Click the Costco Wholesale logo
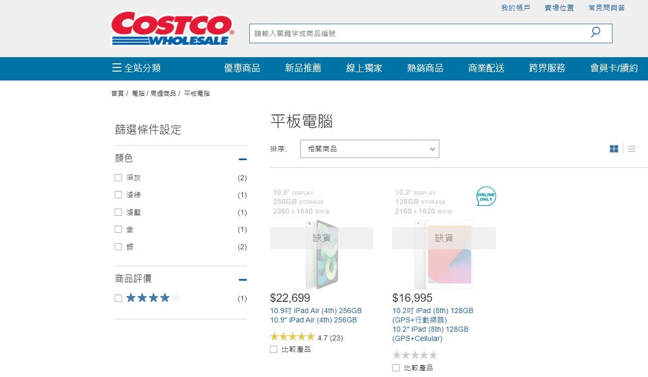Image resolution: width=648 pixels, height=377 pixels. pos(173,29)
